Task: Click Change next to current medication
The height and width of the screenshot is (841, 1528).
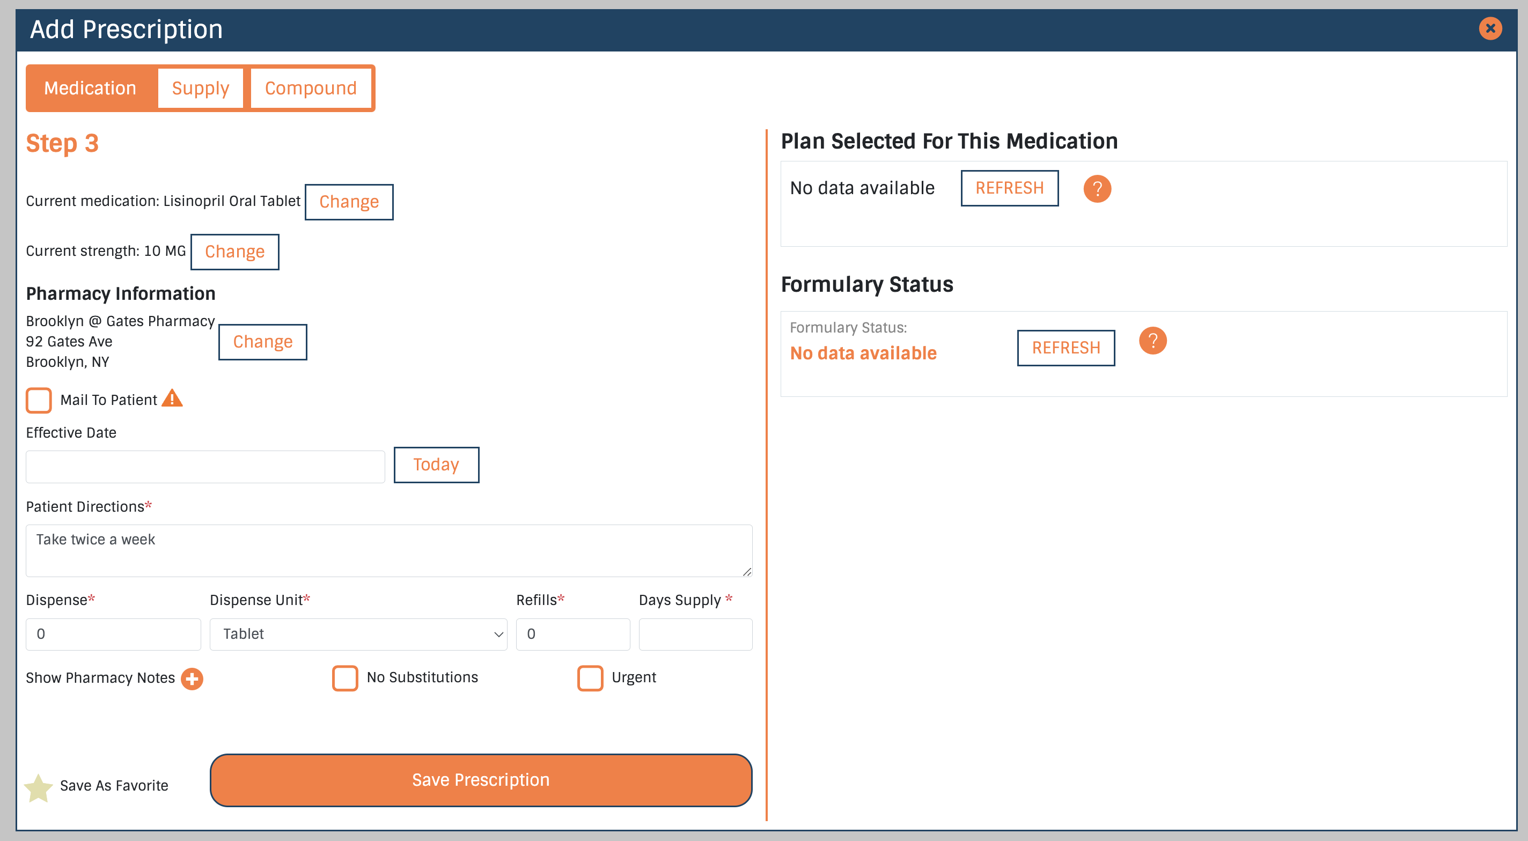Action: click(349, 202)
